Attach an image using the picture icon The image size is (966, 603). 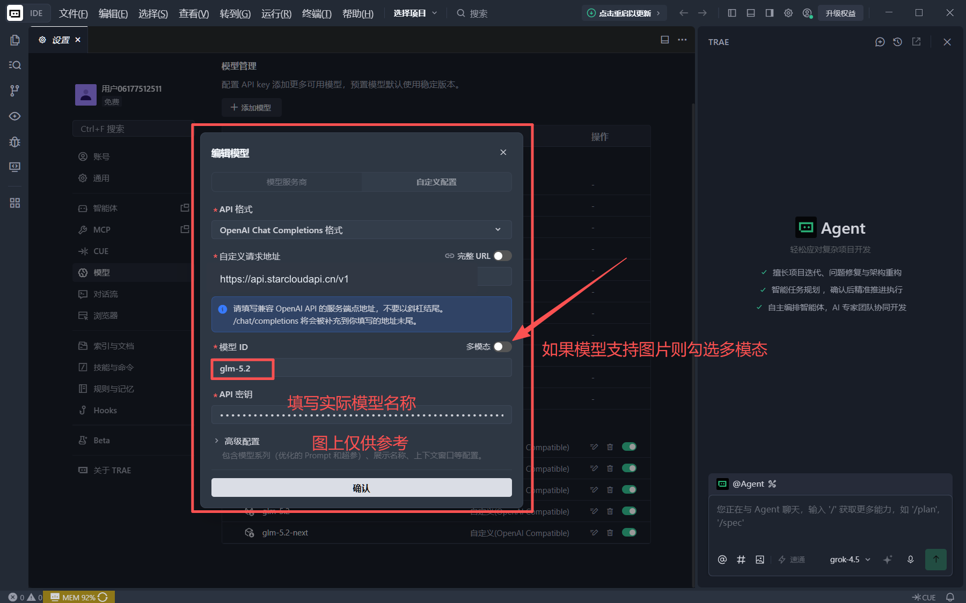coord(760,560)
